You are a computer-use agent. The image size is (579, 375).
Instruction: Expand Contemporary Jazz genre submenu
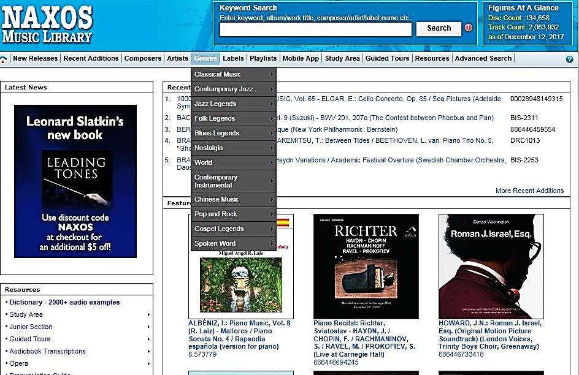pyautogui.click(x=233, y=89)
